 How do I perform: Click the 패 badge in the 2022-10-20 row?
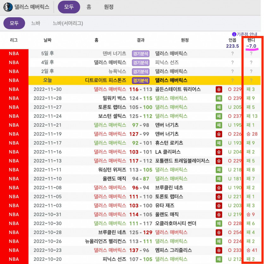click(x=219, y=259)
